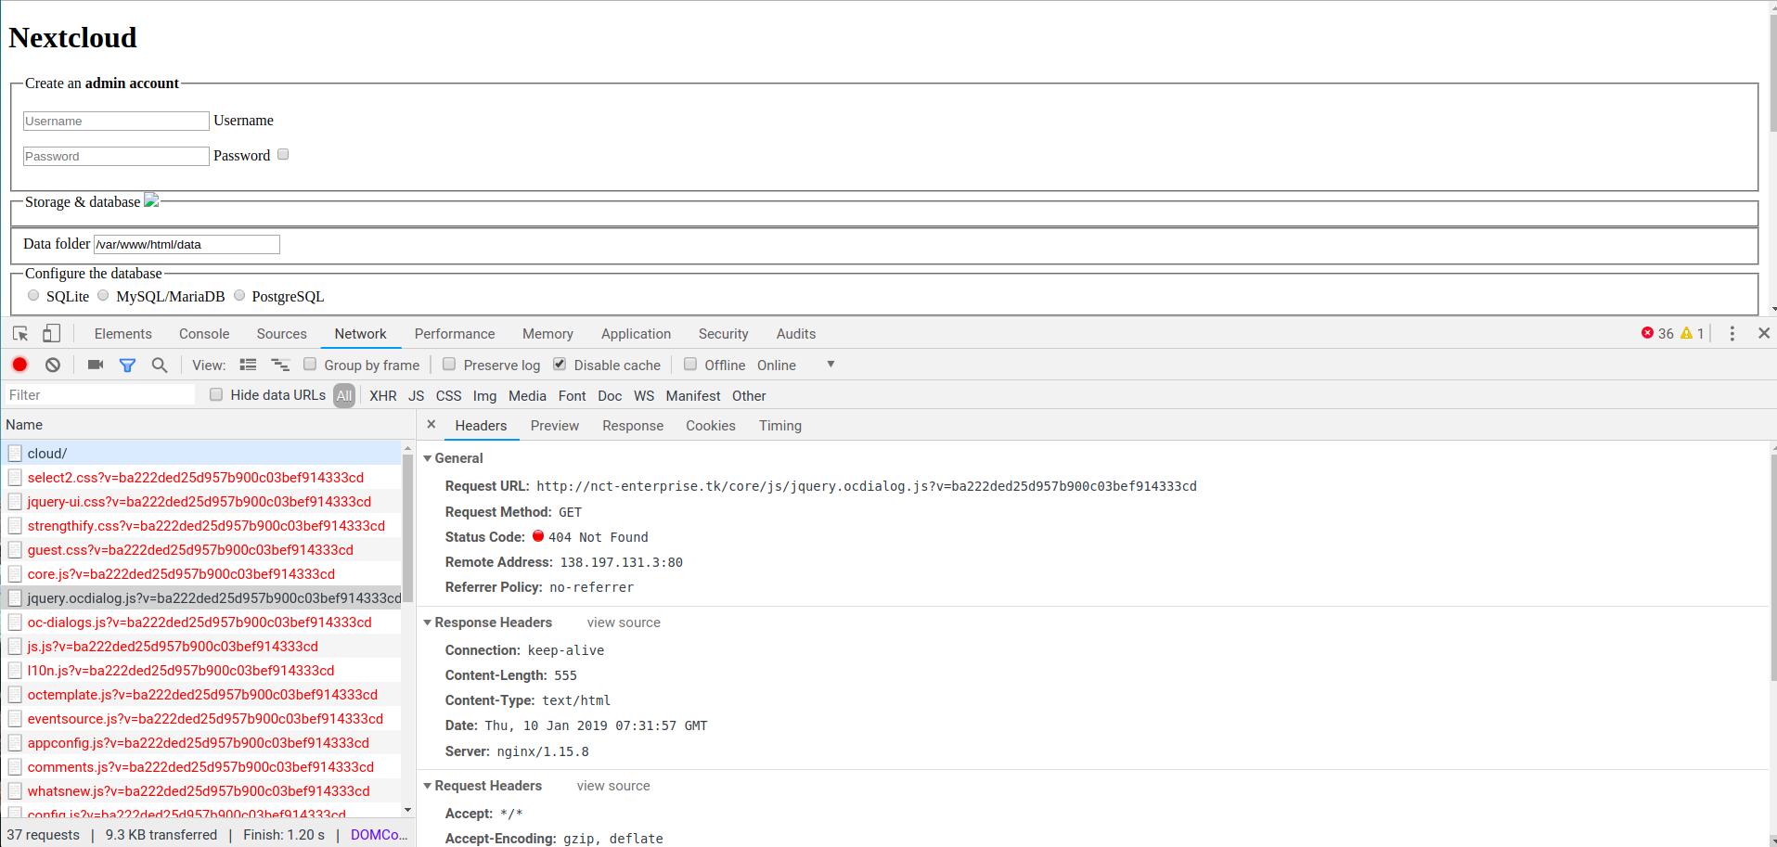
Task: Activate the inspect element cursor icon
Action: [x=19, y=332]
